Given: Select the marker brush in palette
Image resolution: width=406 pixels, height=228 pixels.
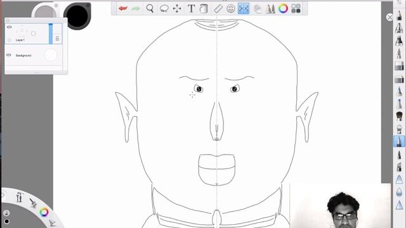Looking at the screenshot, I should pos(399,41).
